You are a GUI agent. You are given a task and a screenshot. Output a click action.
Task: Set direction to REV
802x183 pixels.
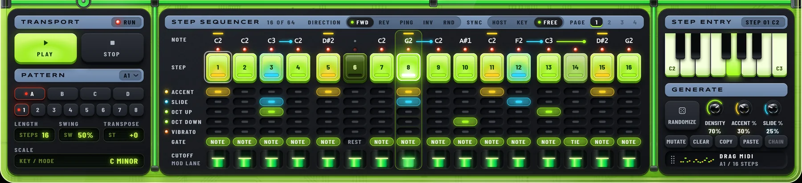tap(384, 22)
